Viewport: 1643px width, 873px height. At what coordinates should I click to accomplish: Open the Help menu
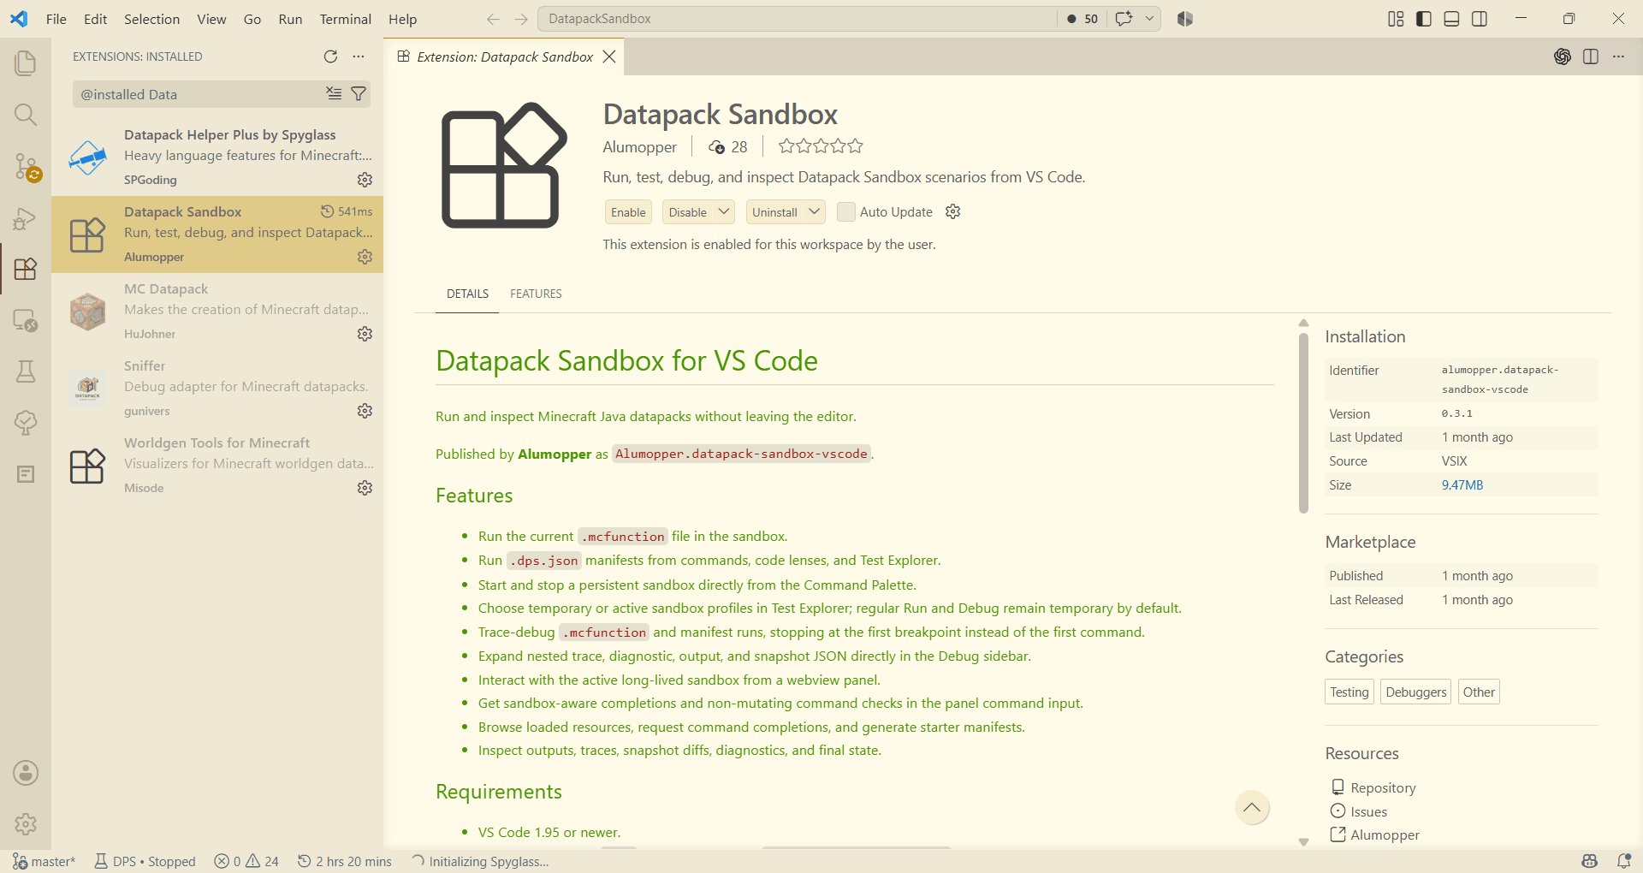click(402, 19)
